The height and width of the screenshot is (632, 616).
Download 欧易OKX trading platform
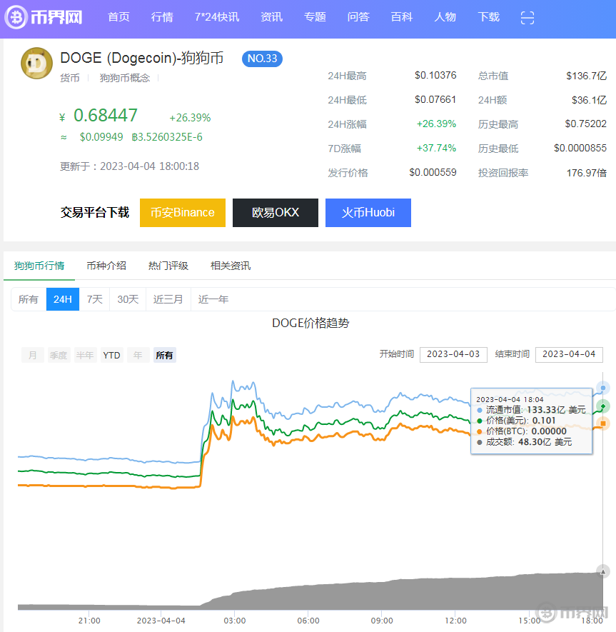point(276,212)
